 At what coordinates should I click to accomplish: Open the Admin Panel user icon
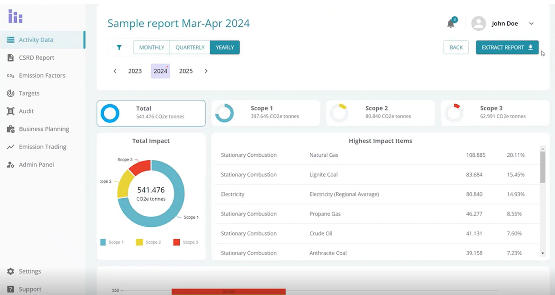click(x=10, y=165)
